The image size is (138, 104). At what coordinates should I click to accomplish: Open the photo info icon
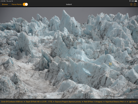[x=131, y=5]
